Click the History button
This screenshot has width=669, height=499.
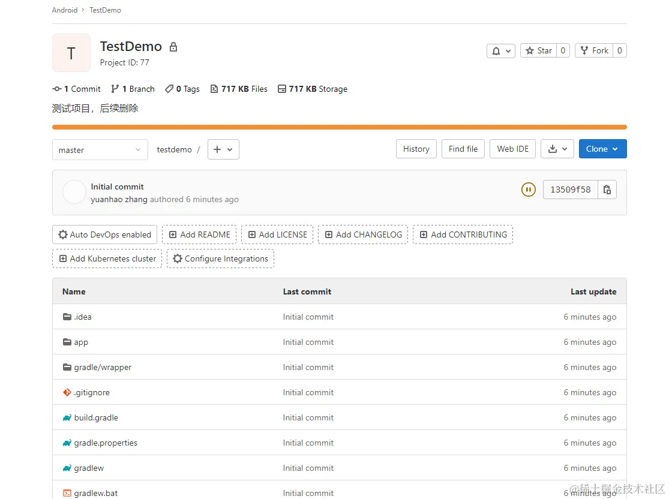(x=416, y=149)
